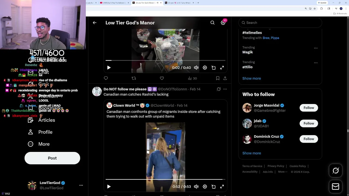The height and width of the screenshot is (196, 349).
Task: Open community settings gear with notification badge
Action: 223,23
